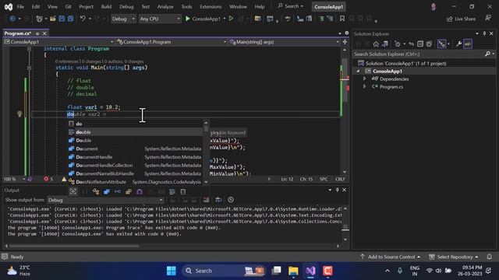
Task: Toggle the keywords filter in IntelliSense
Action: tap(172, 191)
